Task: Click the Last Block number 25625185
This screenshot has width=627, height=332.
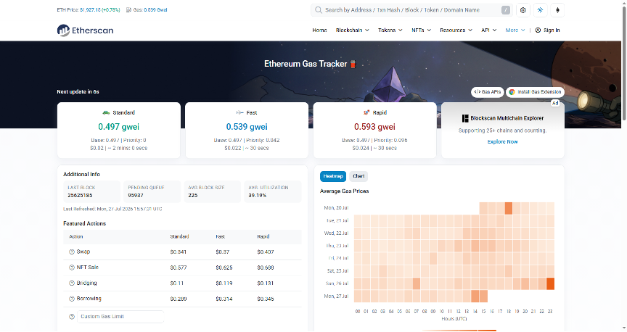Action: (80, 196)
